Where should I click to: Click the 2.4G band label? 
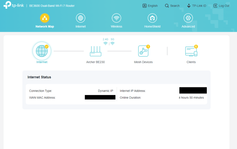click(106, 39)
